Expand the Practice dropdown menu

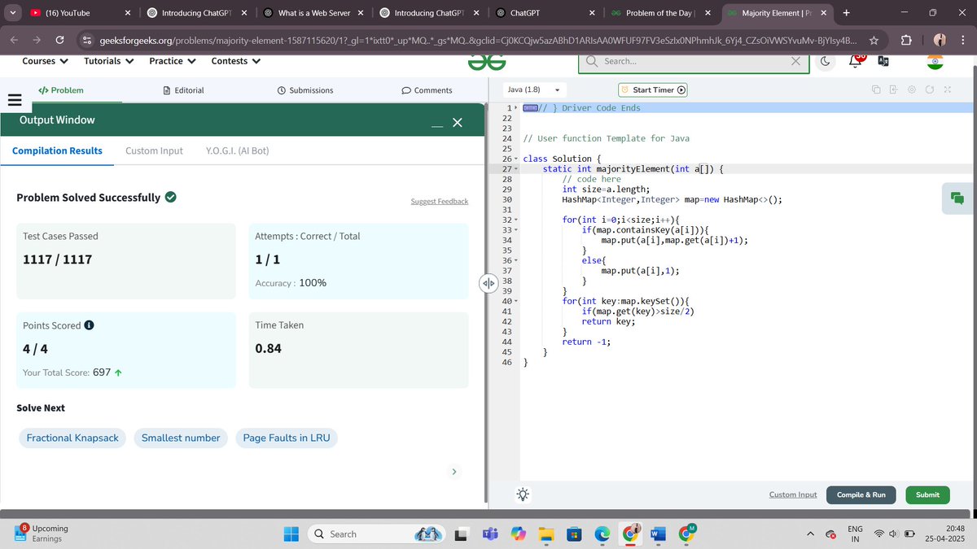(173, 61)
